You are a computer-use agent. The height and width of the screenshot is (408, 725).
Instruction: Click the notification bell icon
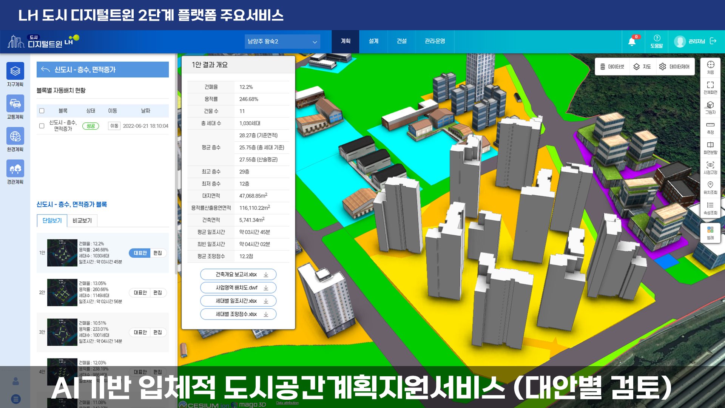point(632,42)
